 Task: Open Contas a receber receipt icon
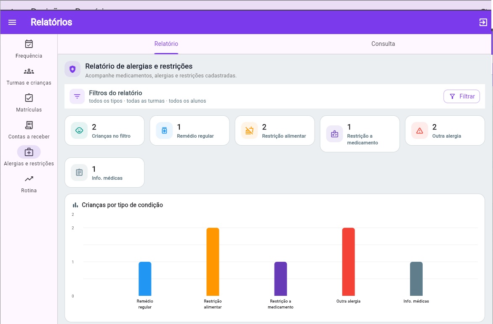[29, 125]
